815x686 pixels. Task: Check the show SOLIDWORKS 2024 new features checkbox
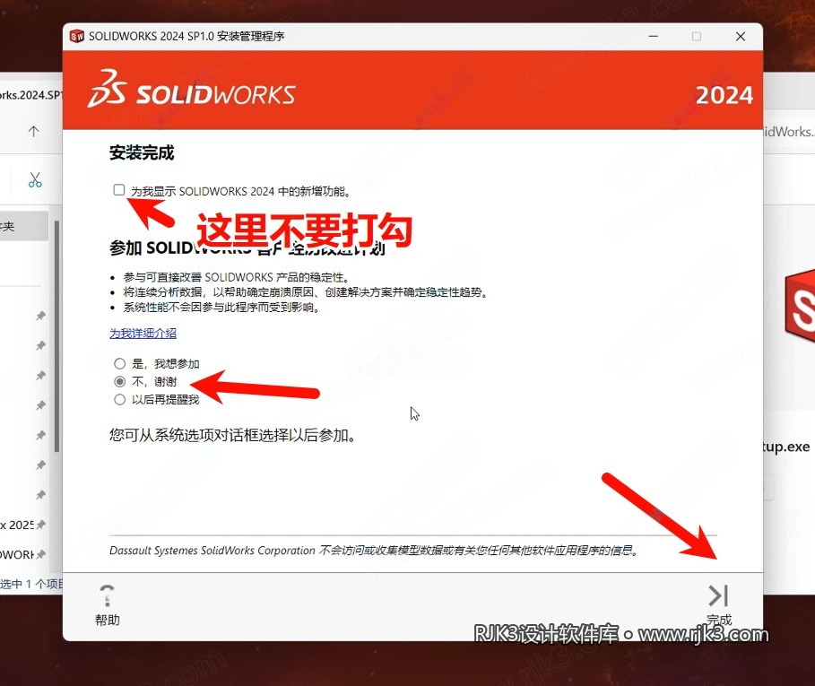pos(119,190)
